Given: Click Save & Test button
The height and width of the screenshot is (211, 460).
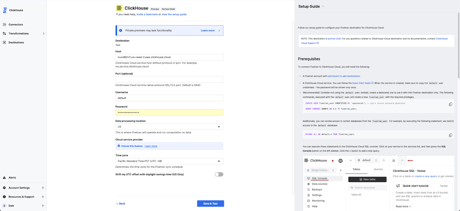Looking at the screenshot, I should 210,204.
